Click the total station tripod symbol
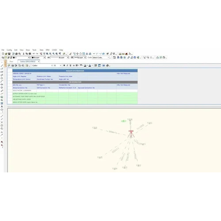Viewport: 221px width, 221px height. point(131,134)
